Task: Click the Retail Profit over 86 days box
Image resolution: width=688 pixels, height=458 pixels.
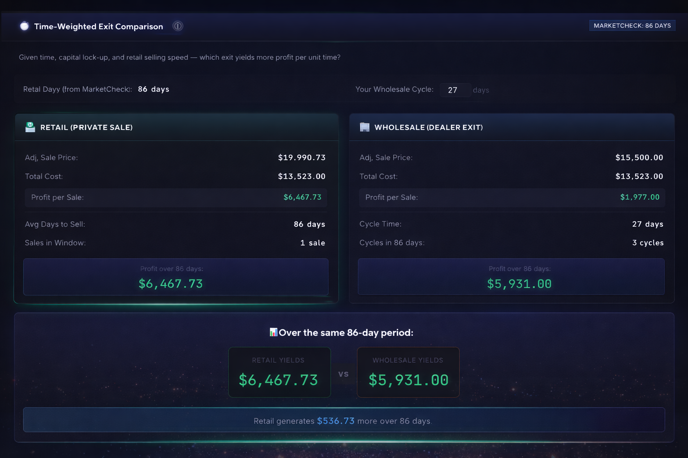Action: point(176,277)
